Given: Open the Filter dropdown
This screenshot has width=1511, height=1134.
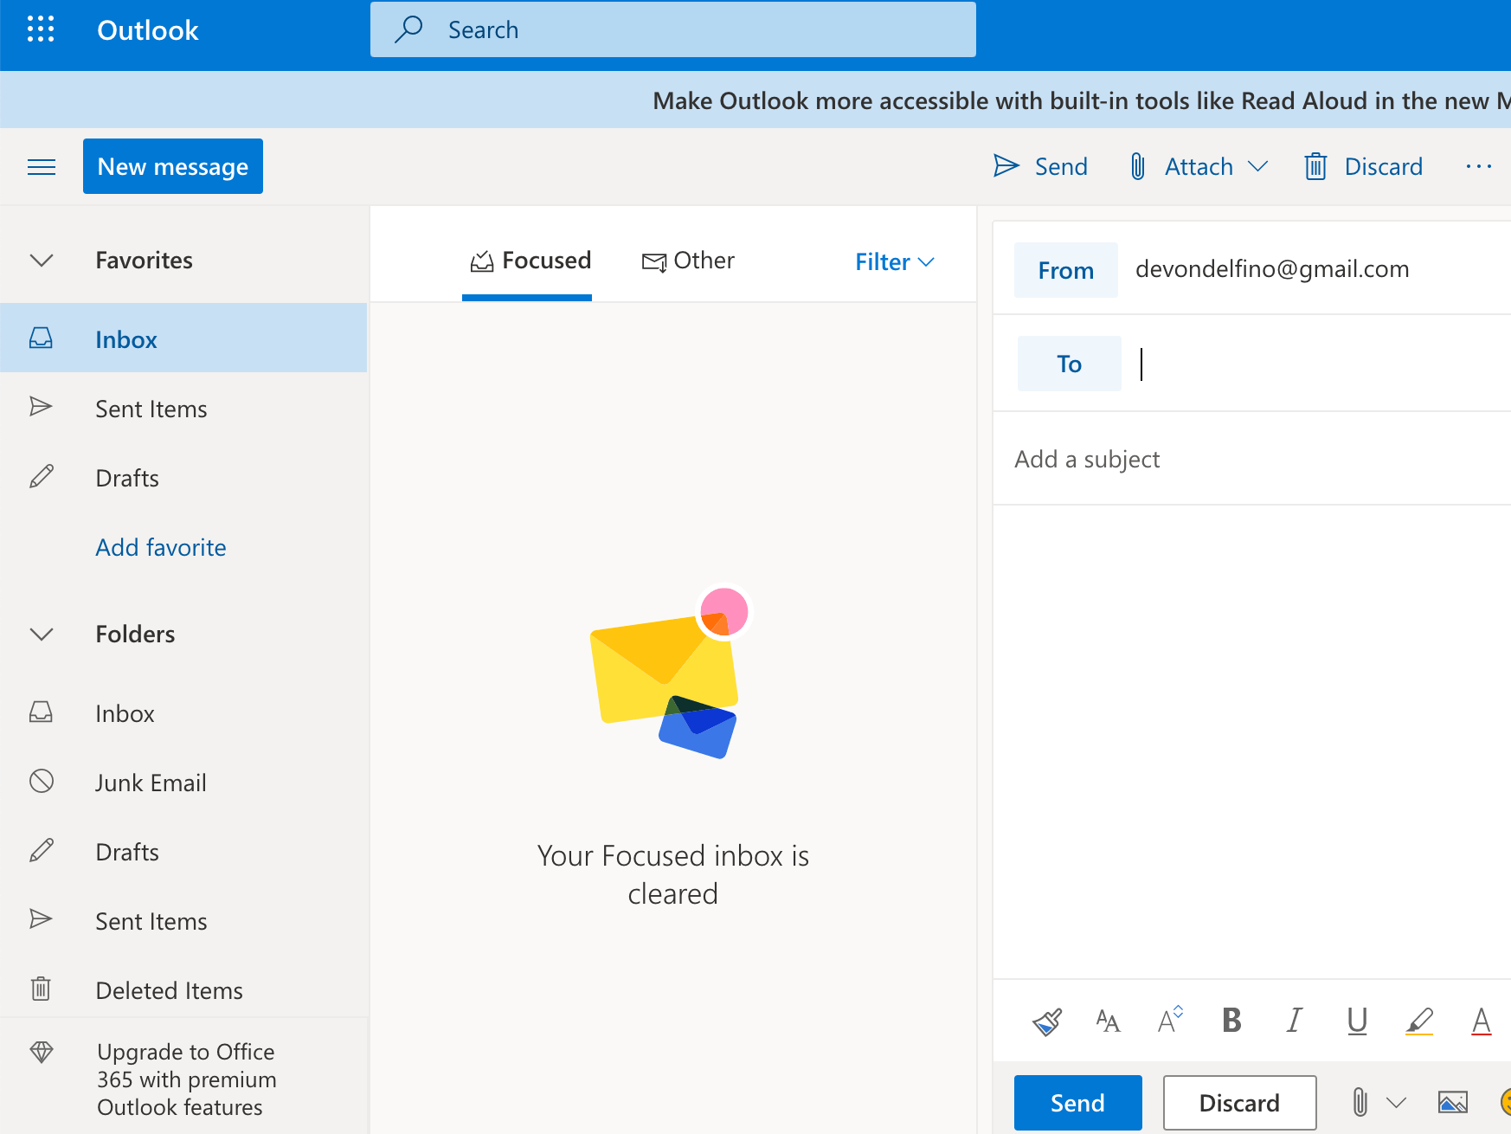Looking at the screenshot, I should coord(895,261).
